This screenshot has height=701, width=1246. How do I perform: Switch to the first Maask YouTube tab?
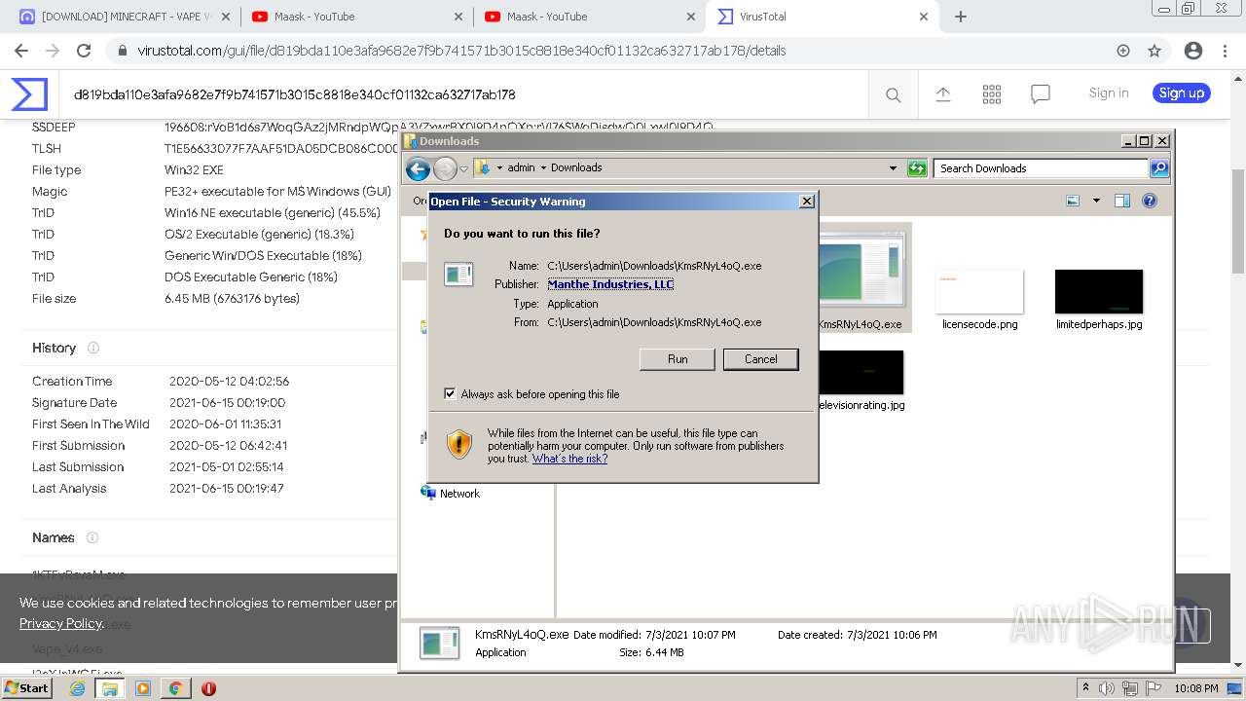pos(354,17)
